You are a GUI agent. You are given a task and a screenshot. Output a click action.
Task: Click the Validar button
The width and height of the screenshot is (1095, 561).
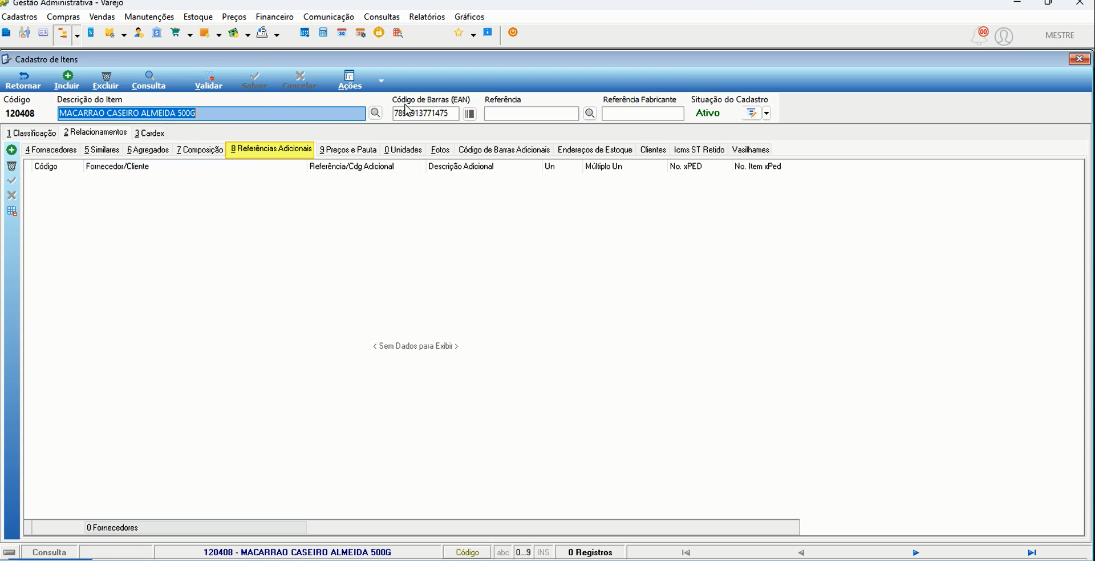click(x=209, y=80)
